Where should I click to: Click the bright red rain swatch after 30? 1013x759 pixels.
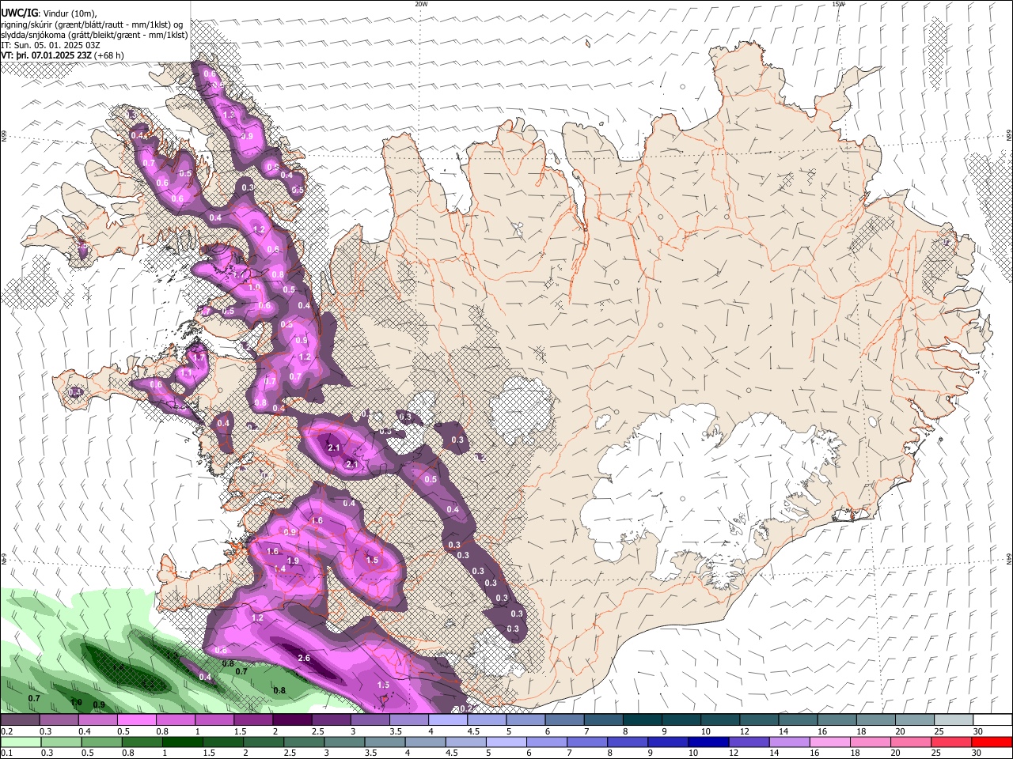point(992,742)
